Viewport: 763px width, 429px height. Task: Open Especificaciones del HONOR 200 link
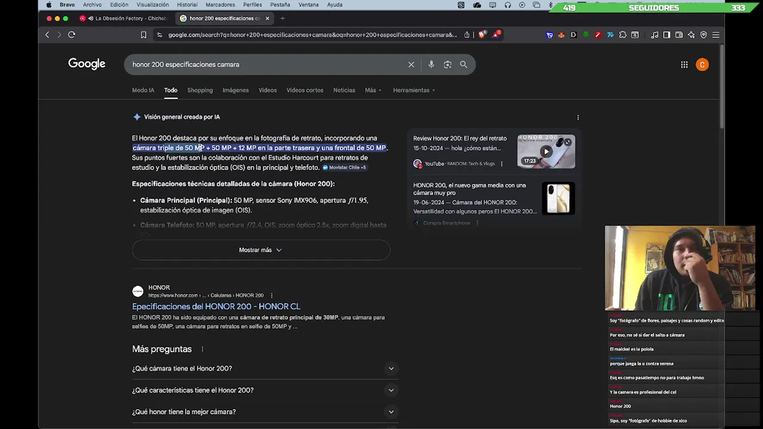(x=216, y=306)
